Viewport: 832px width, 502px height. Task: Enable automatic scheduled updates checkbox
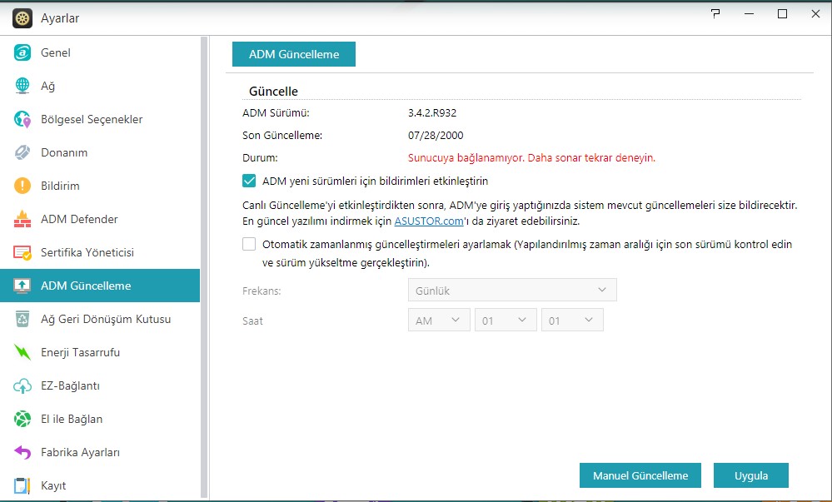(249, 245)
